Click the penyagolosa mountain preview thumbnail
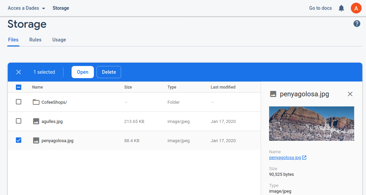Viewport: 366px width, 195px height. coord(311,124)
